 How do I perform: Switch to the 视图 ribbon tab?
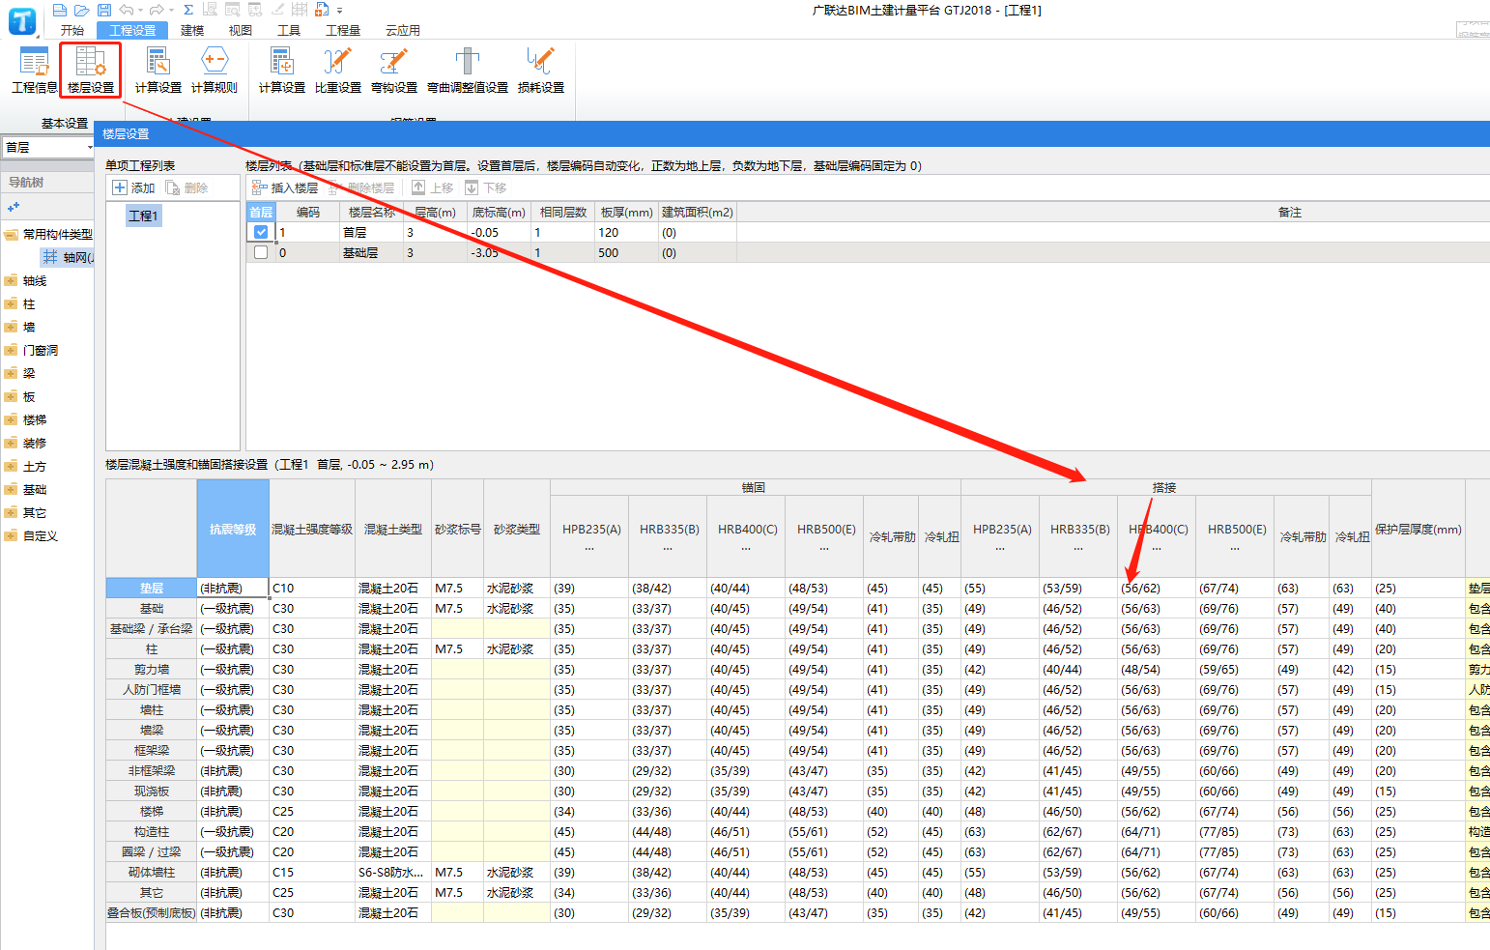point(241,30)
